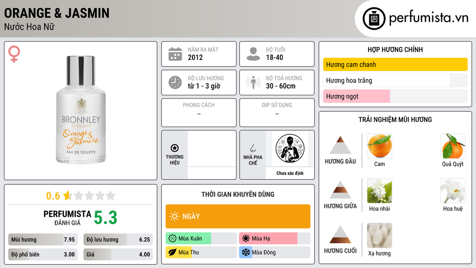Click the star badge icon above Thương hiệu
The height and width of the screenshot is (268, 476).
(175, 148)
